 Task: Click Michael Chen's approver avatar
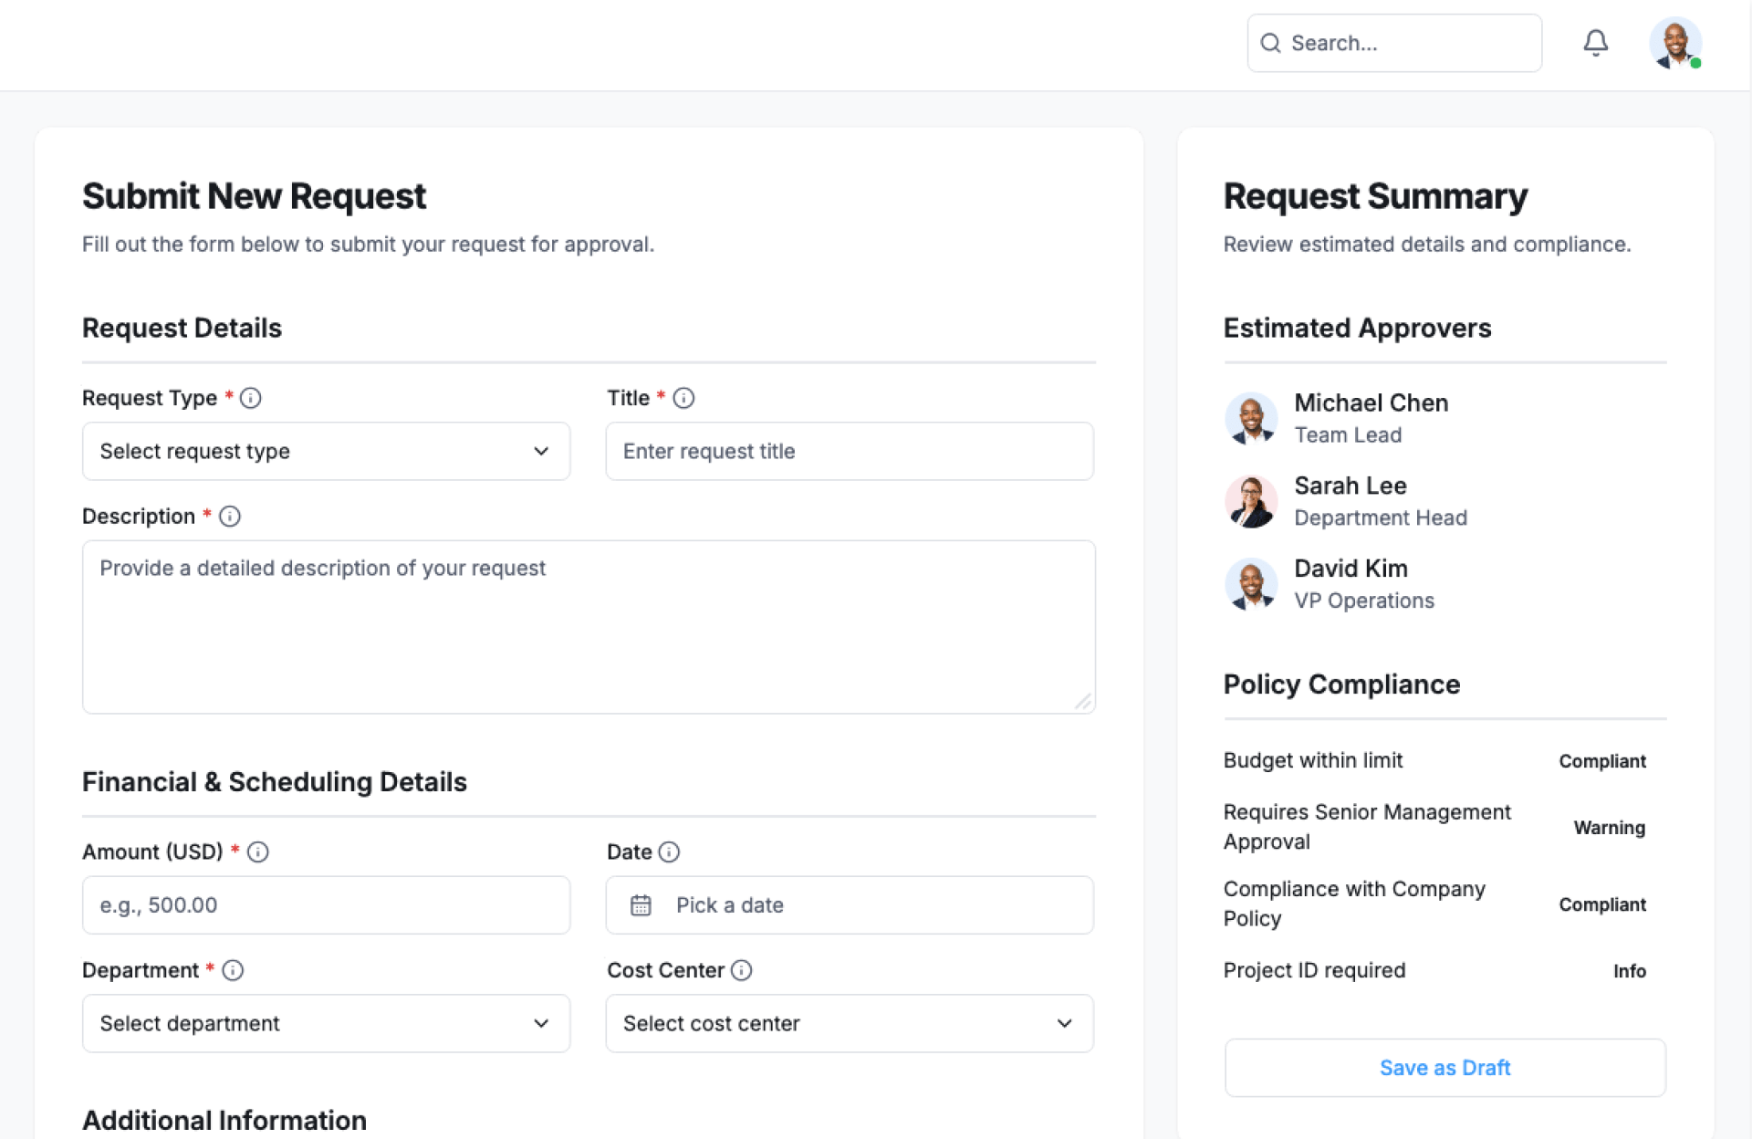point(1251,419)
